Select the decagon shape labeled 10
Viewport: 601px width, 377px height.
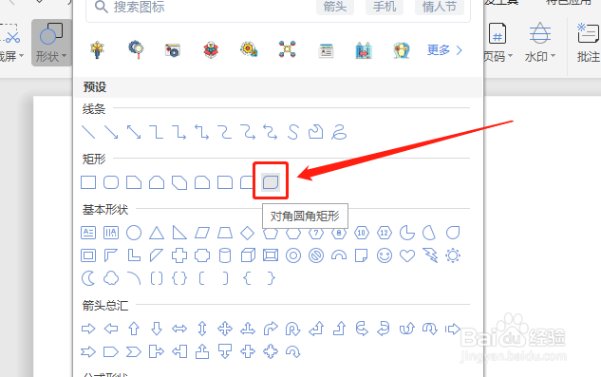[x=362, y=233]
